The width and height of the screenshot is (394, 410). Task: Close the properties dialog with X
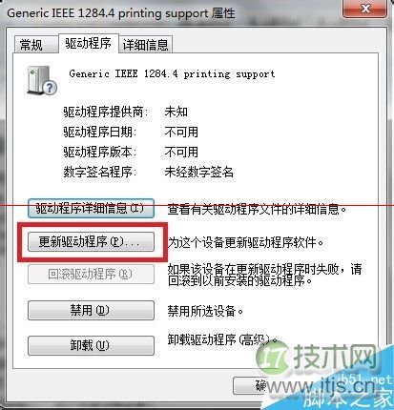(365, 9)
